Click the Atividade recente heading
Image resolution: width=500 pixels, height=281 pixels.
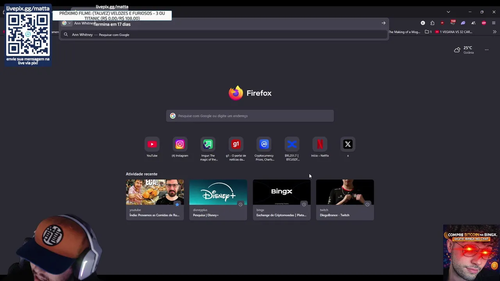[x=141, y=174]
